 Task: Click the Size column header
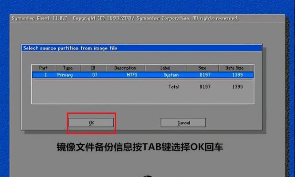pyautogui.click(x=202, y=68)
